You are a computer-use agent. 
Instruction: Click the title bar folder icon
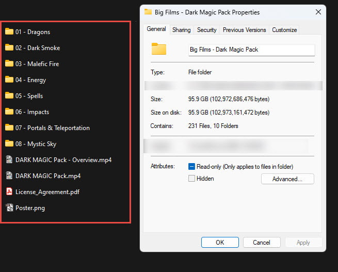coord(148,12)
